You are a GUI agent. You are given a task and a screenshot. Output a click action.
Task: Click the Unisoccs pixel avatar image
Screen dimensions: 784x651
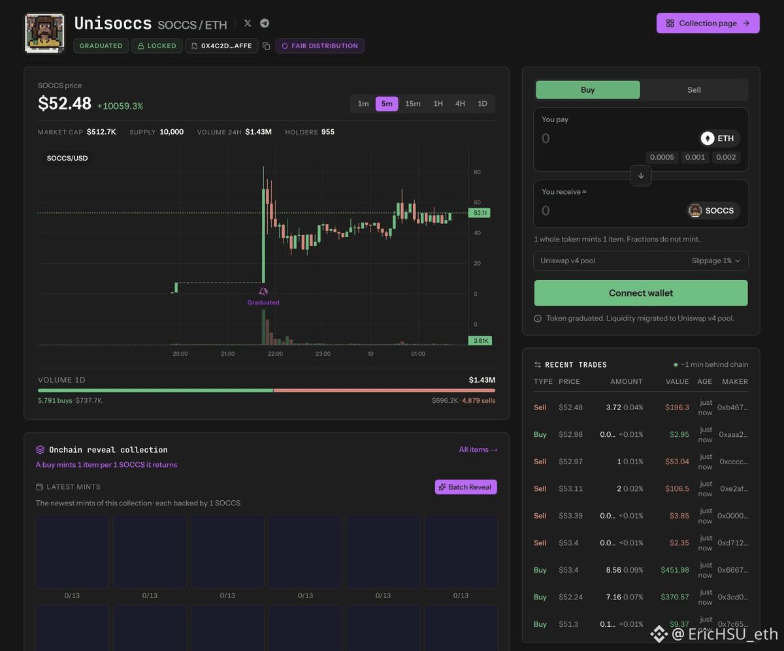click(44, 33)
